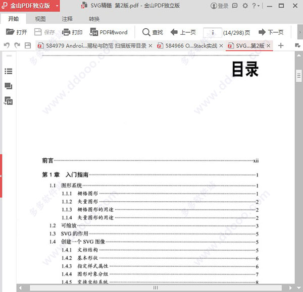This screenshot has width=303, height=292.
Task: Click the 1.3 SVG的作用 entry
Action: point(154,234)
